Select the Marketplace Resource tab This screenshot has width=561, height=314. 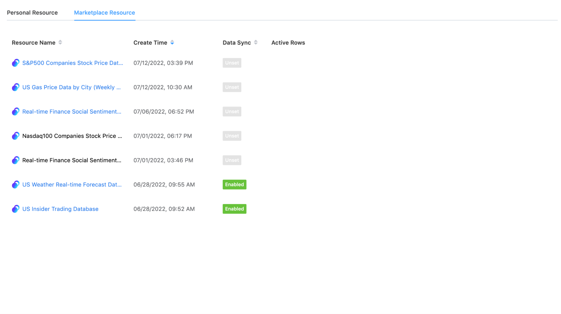pos(104,13)
